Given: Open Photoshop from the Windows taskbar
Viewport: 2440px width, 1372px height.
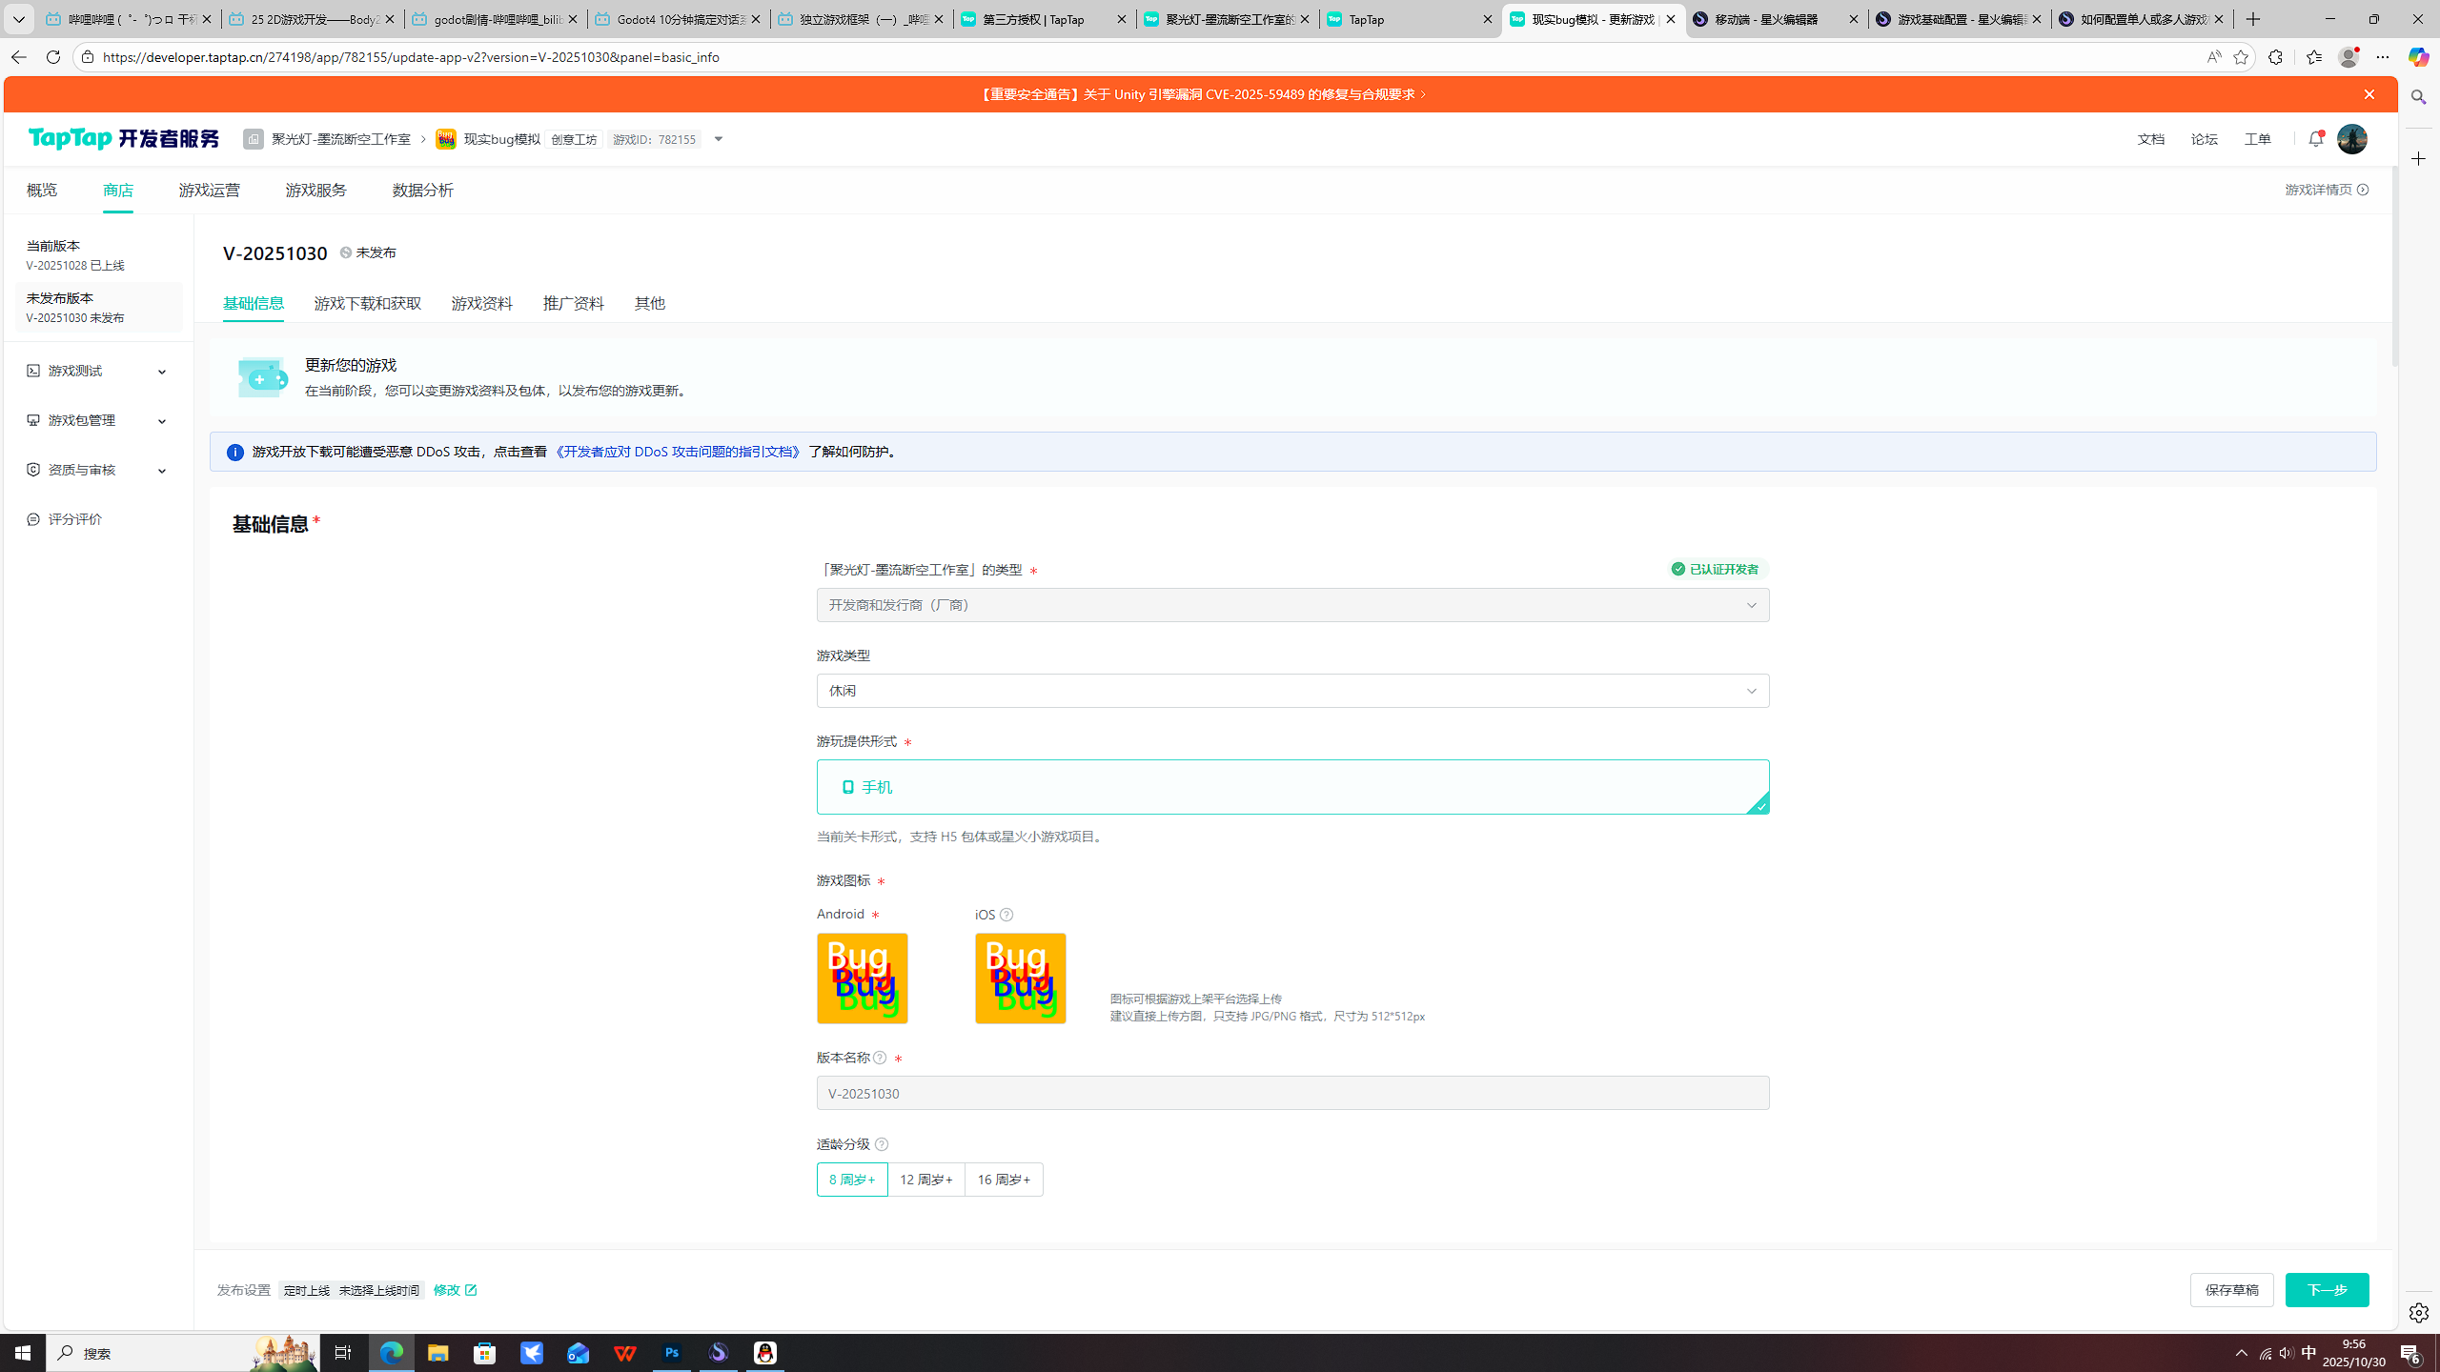Looking at the screenshot, I should [x=672, y=1353].
